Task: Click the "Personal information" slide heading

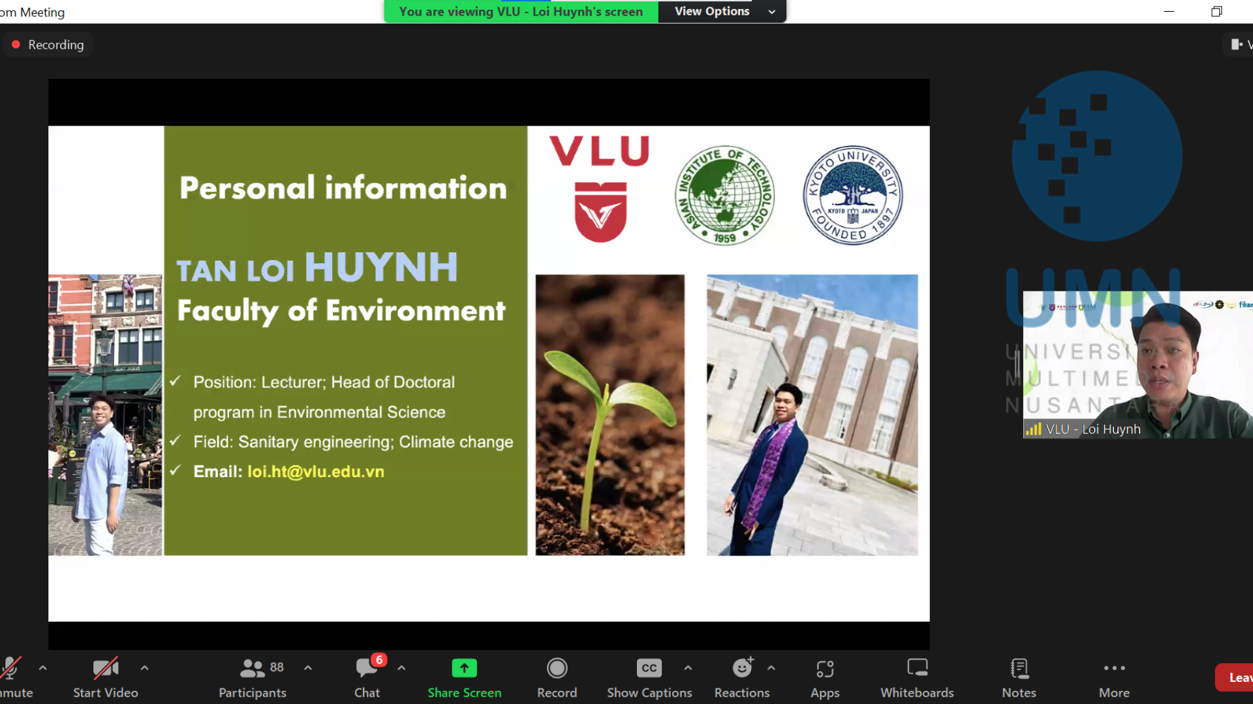Action: (343, 188)
